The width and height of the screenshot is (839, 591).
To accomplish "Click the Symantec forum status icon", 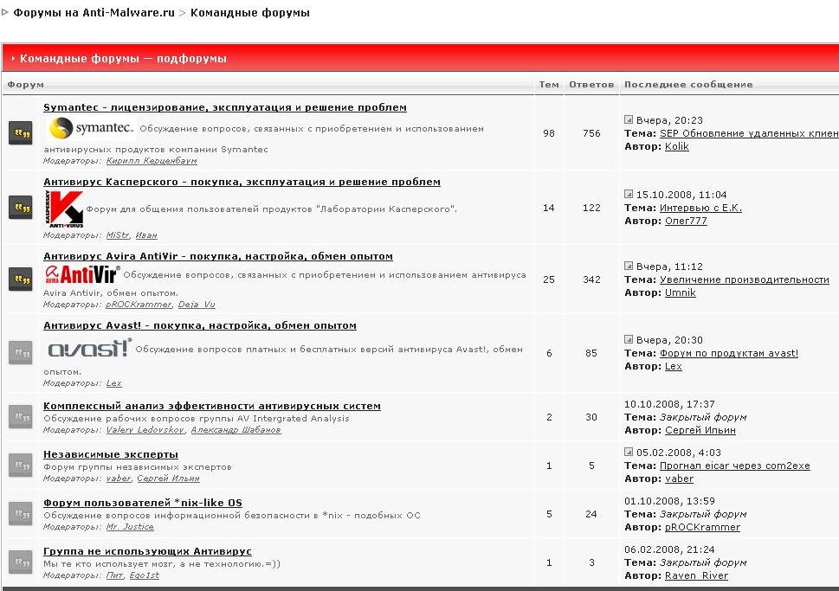I will click(x=20, y=133).
